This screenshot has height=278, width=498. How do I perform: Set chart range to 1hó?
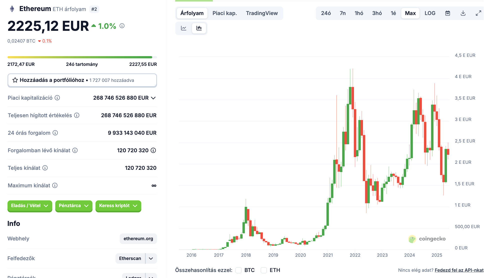359,13
